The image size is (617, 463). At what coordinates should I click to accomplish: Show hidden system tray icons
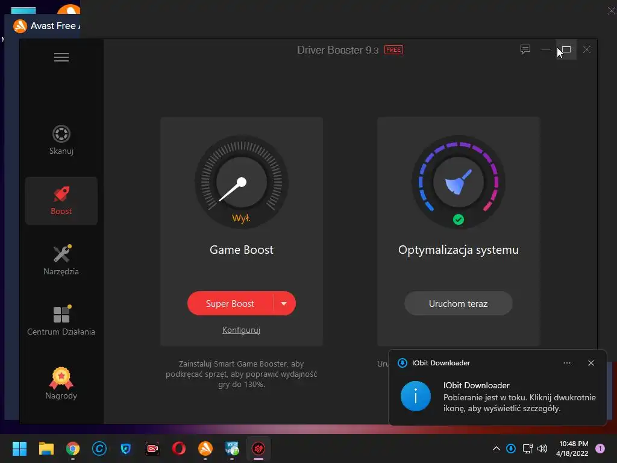pos(496,449)
